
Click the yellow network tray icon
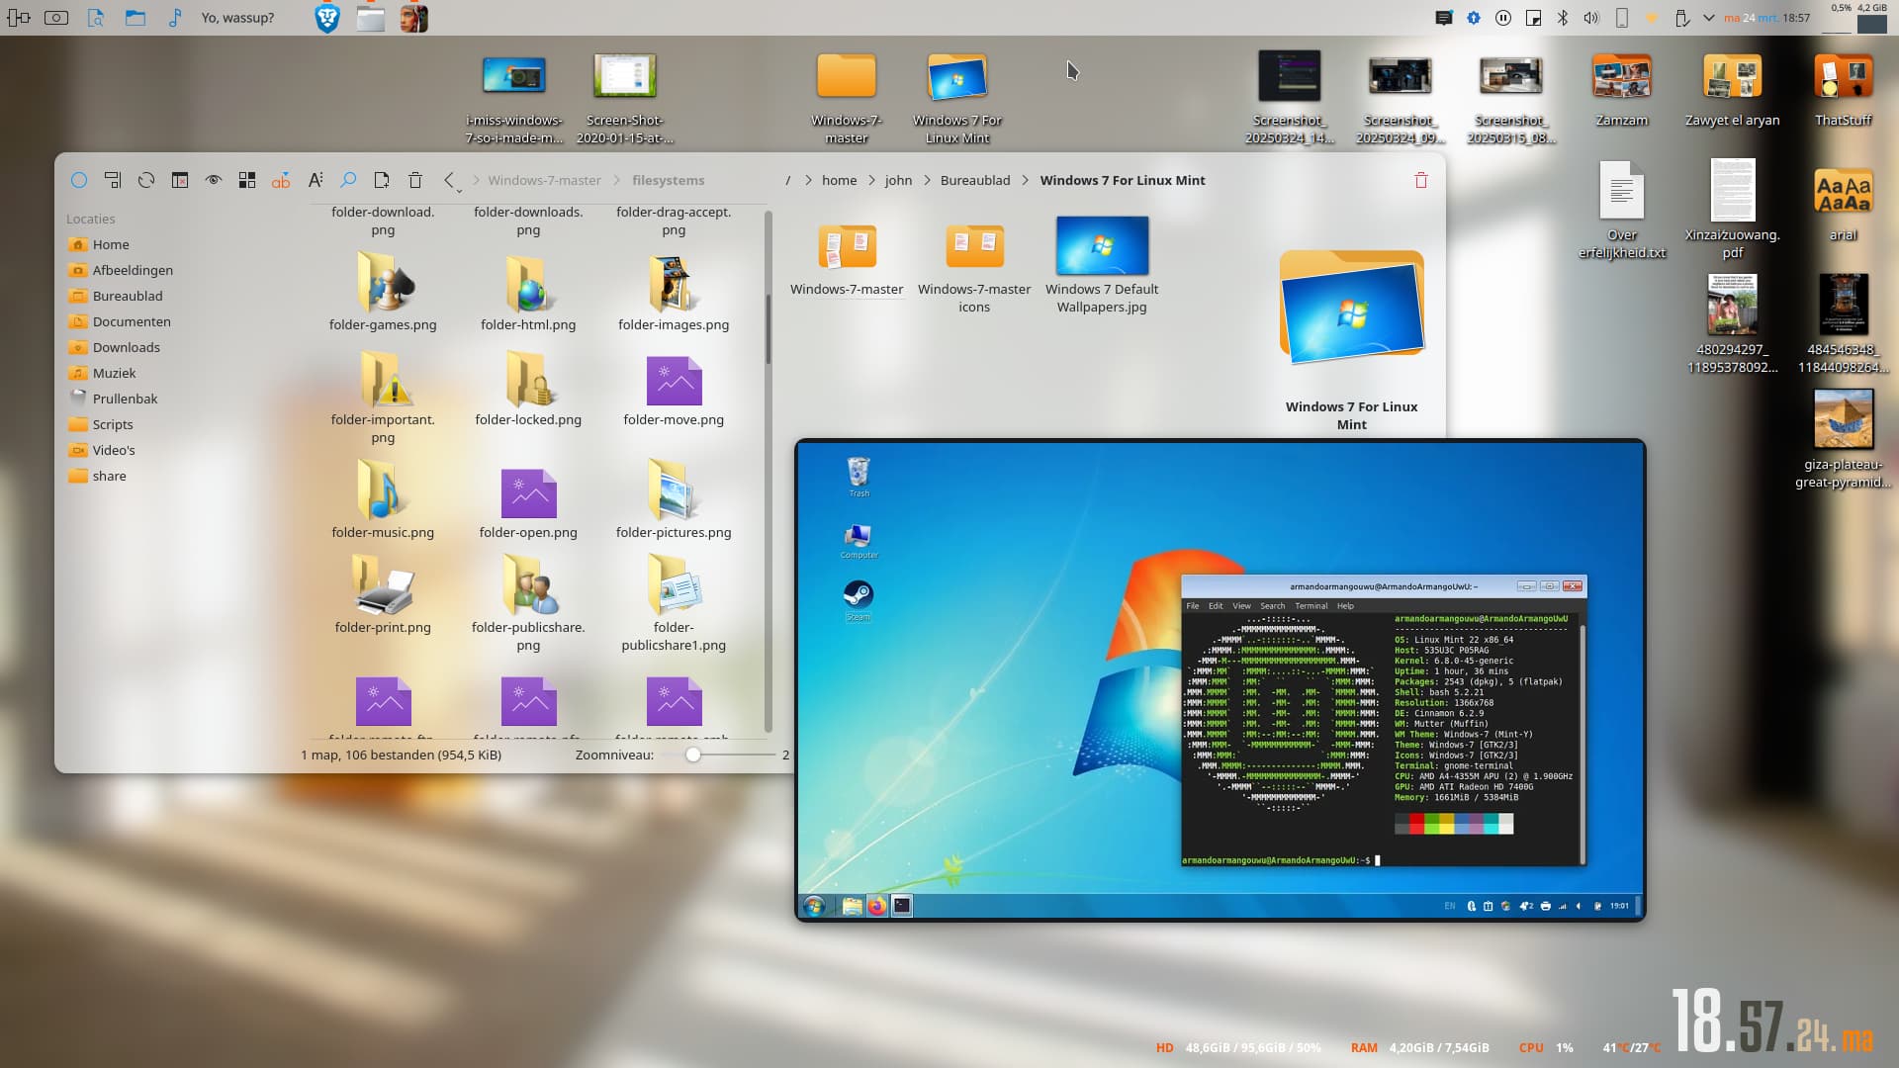(x=1651, y=18)
